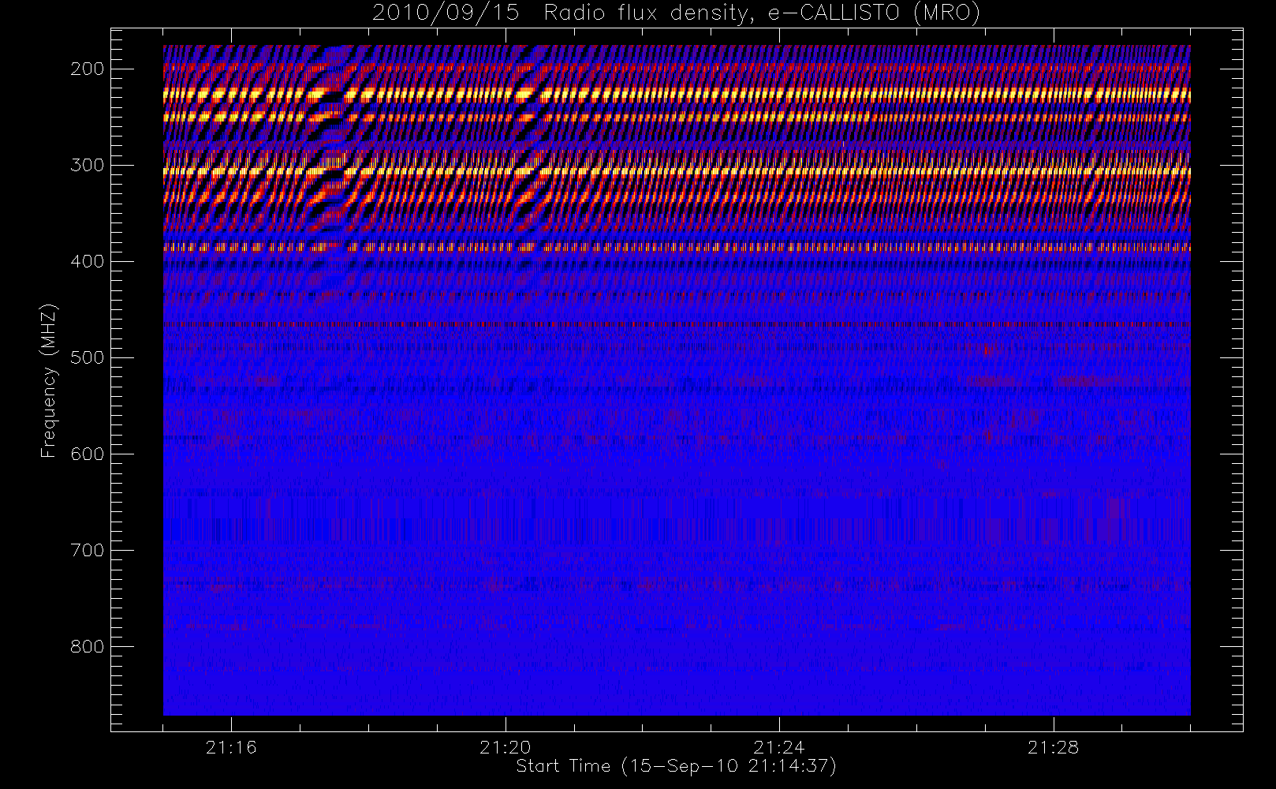This screenshot has height=789, width=1276.
Task: Click the 300 frequency tick label
Action: (x=87, y=166)
